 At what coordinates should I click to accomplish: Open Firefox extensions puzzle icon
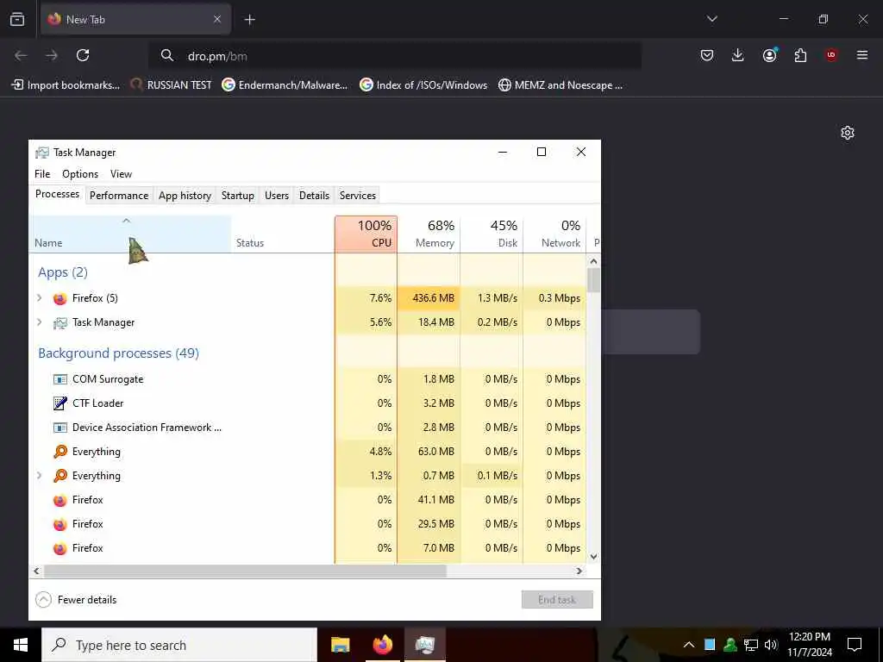pos(800,55)
